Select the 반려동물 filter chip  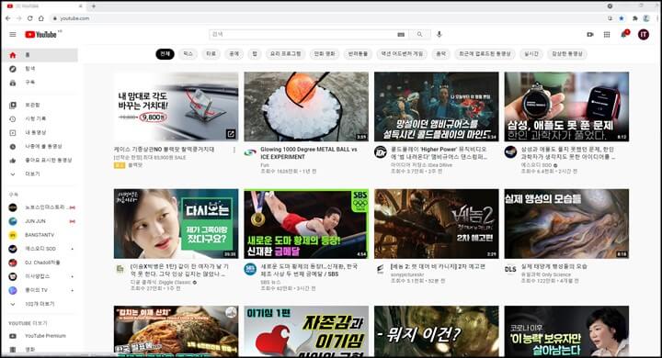pyautogui.click(x=358, y=54)
